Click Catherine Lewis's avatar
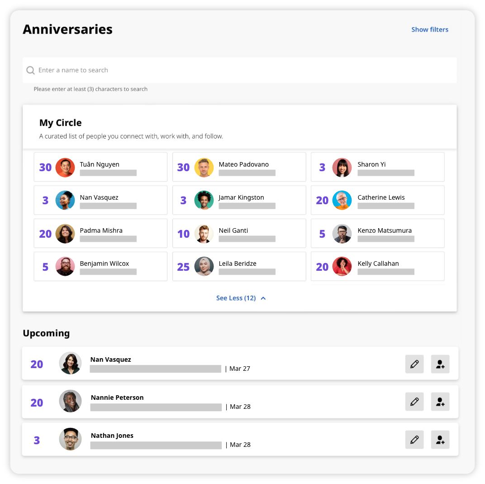The height and width of the screenshot is (484, 485). tap(342, 200)
